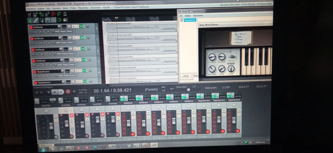The height and width of the screenshot is (153, 333).
Task: Toggle the envelope move toolbar icon
Action: 48,20
